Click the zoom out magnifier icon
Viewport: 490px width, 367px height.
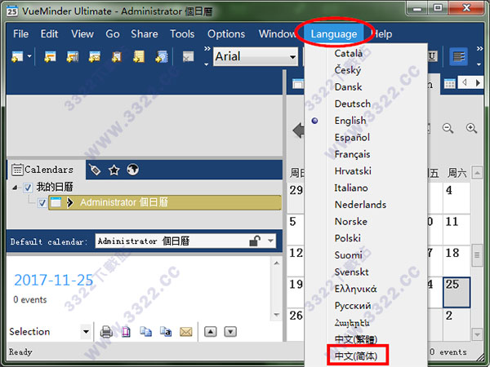coord(448,128)
